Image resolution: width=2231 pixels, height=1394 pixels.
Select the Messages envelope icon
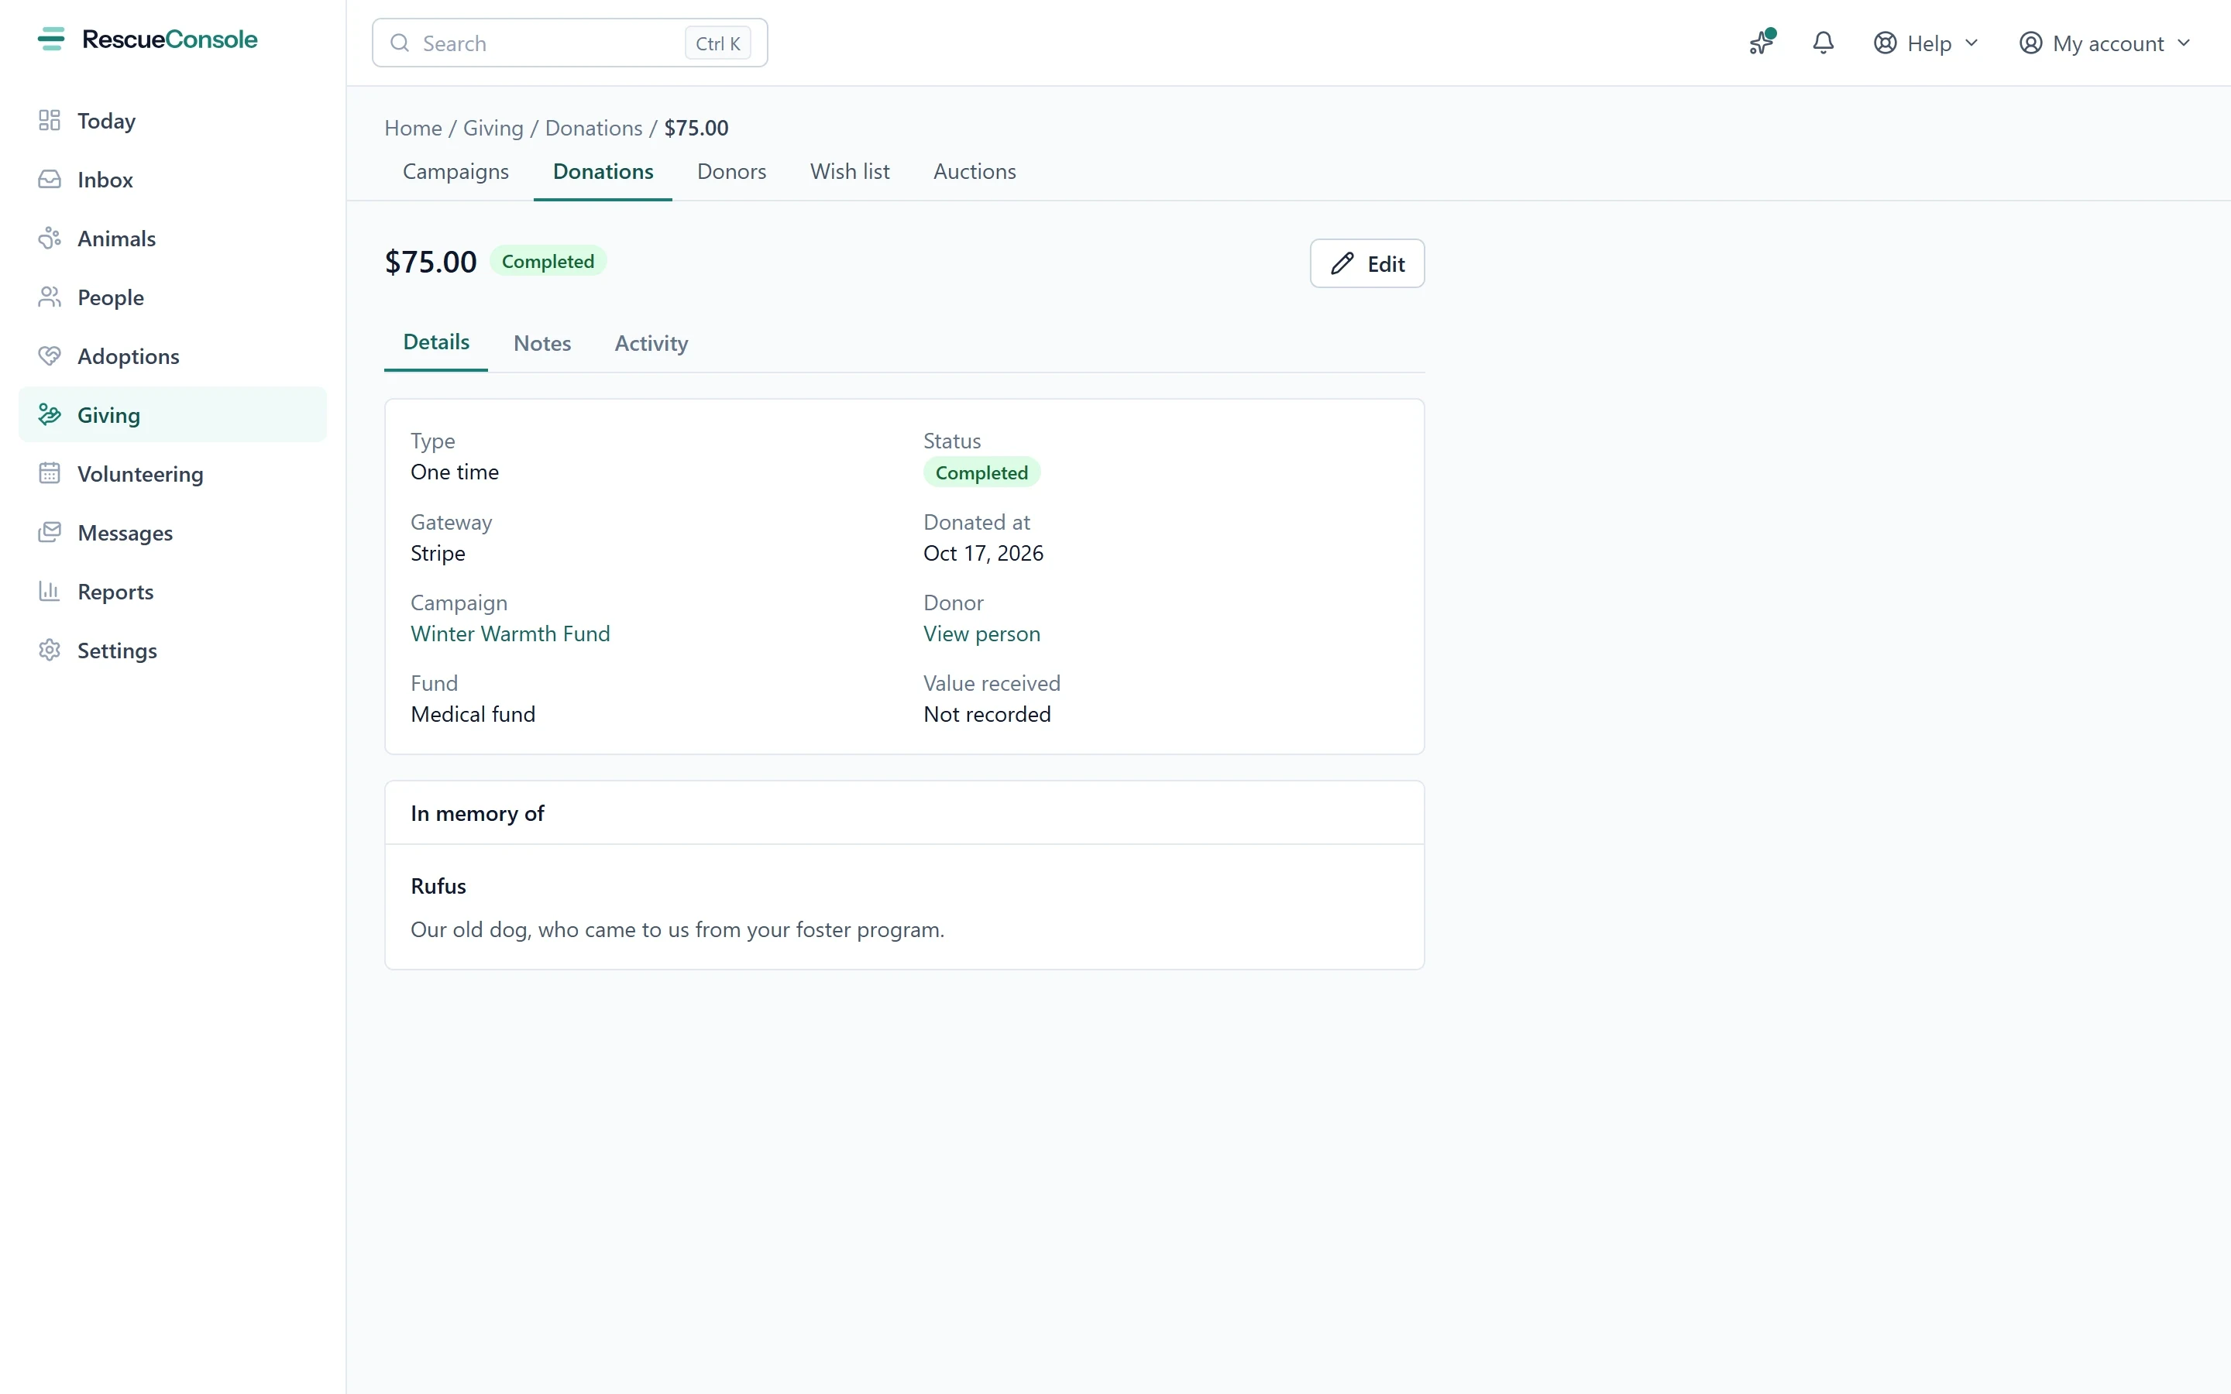pyautogui.click(x=50, y=533)
